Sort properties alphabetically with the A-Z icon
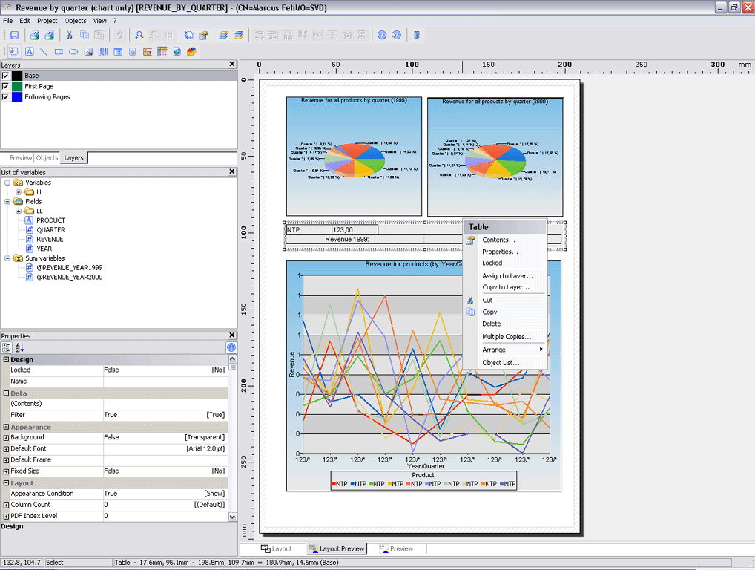This screenshot has width=755, height=570. point(20,347)
